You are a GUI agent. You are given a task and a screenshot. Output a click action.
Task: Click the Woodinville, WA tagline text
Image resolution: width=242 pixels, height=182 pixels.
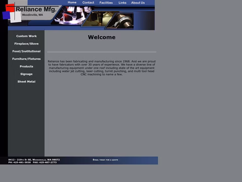click(x=32, y=15)
